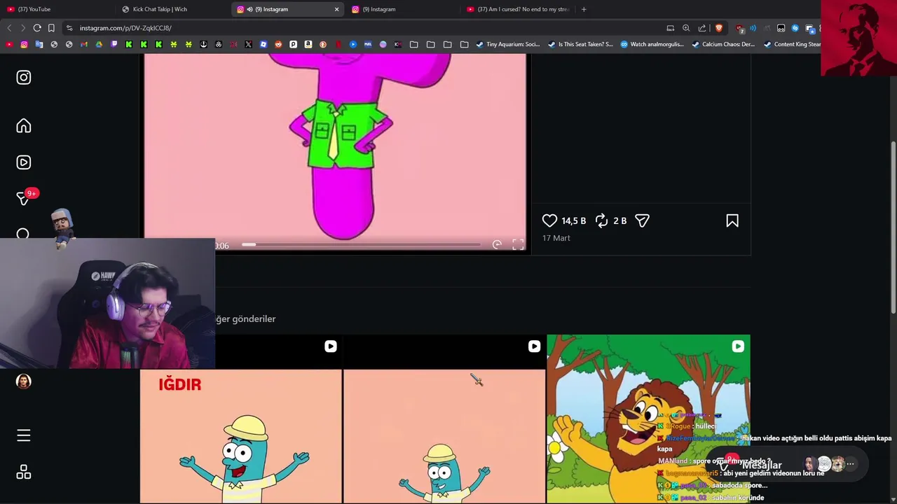Bookmark this page via toolbar bookmark icon
897x504 pixels.
51,28
